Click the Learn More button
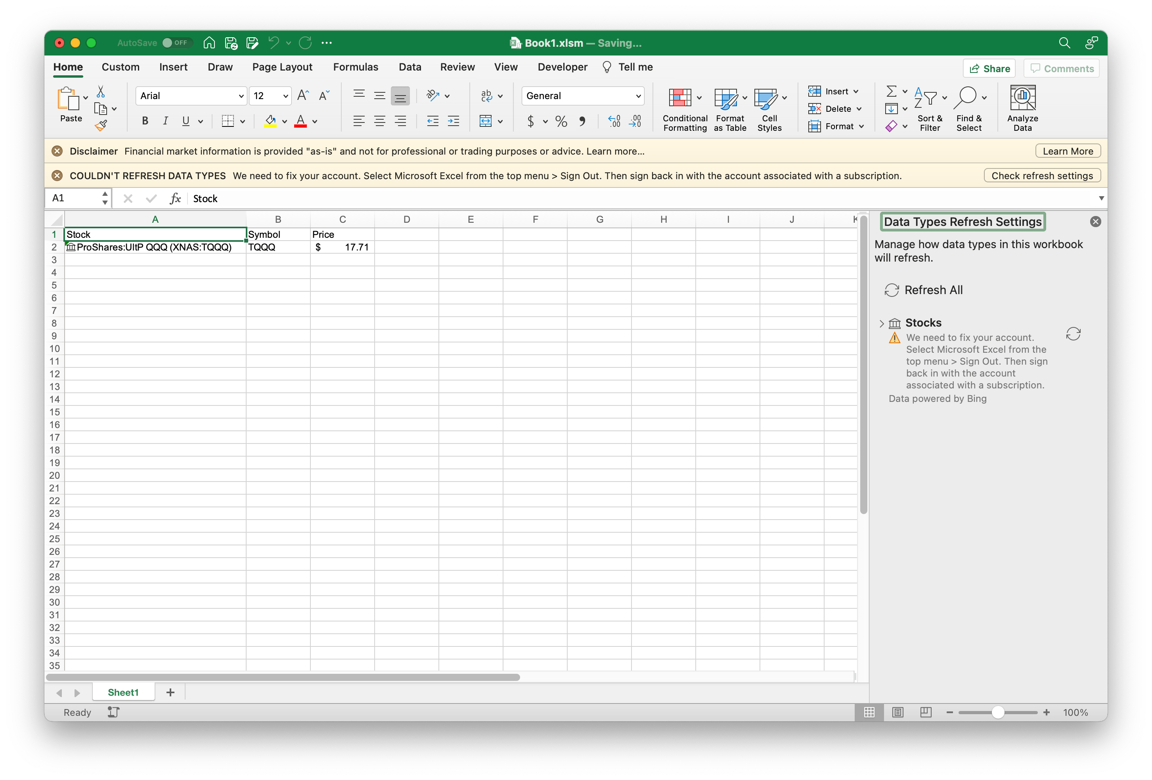1152x780 pixels. [x=1068, y=151]
